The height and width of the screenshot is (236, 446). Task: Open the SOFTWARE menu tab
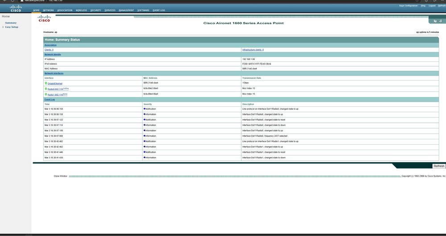(143, 10)
